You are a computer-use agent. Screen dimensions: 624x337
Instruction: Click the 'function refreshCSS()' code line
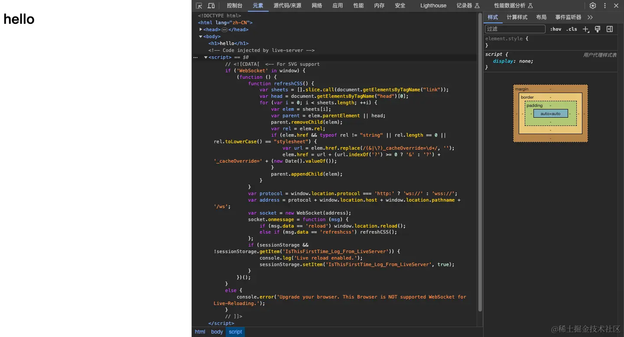[281, 83]
